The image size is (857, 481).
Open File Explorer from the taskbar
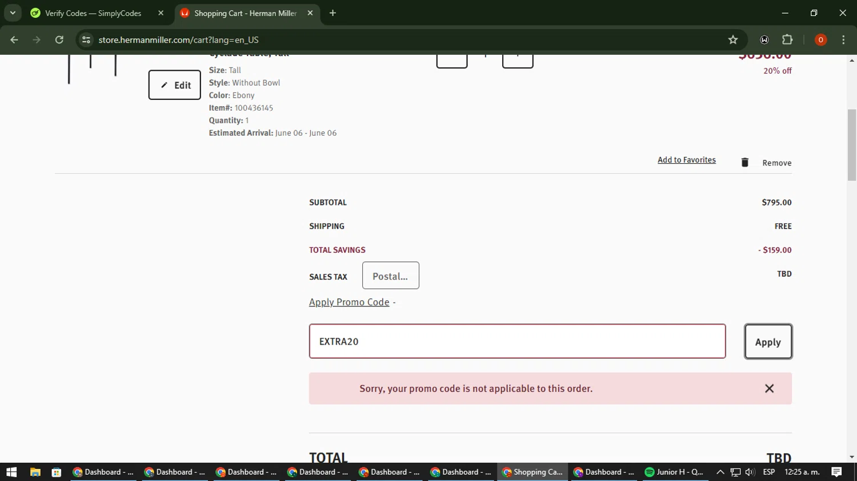[x=35, y=472]
